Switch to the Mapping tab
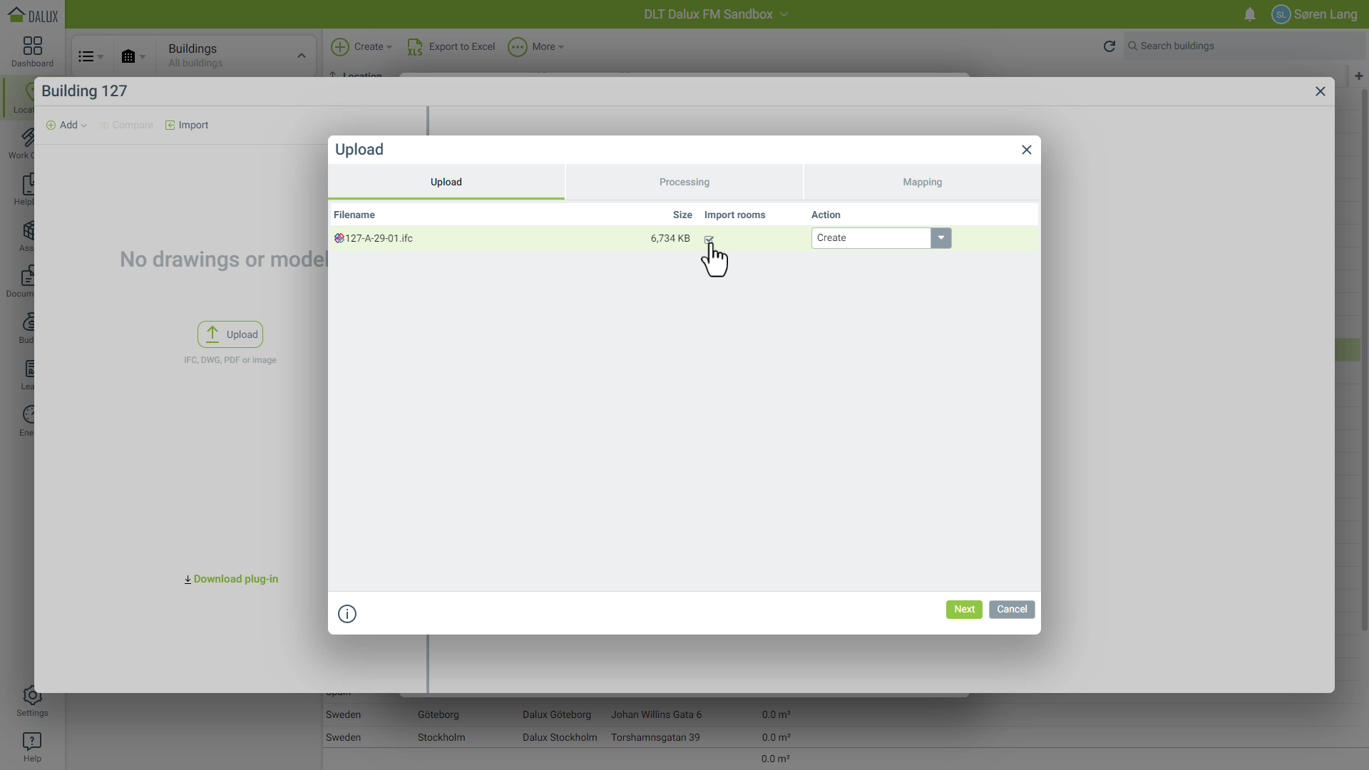Screen dimensions: 1369x770 922,183
